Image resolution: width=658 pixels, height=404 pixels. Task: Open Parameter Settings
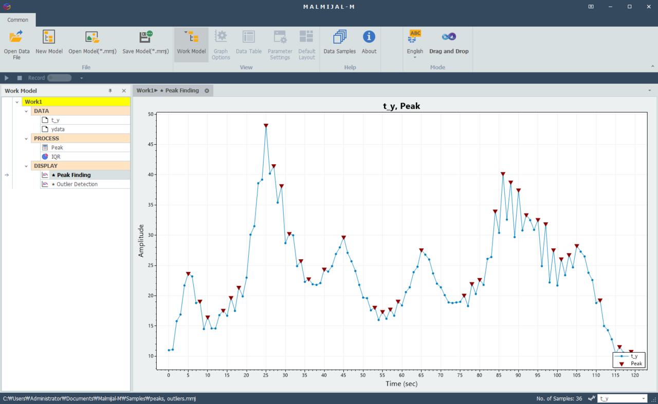pos(280,45)
